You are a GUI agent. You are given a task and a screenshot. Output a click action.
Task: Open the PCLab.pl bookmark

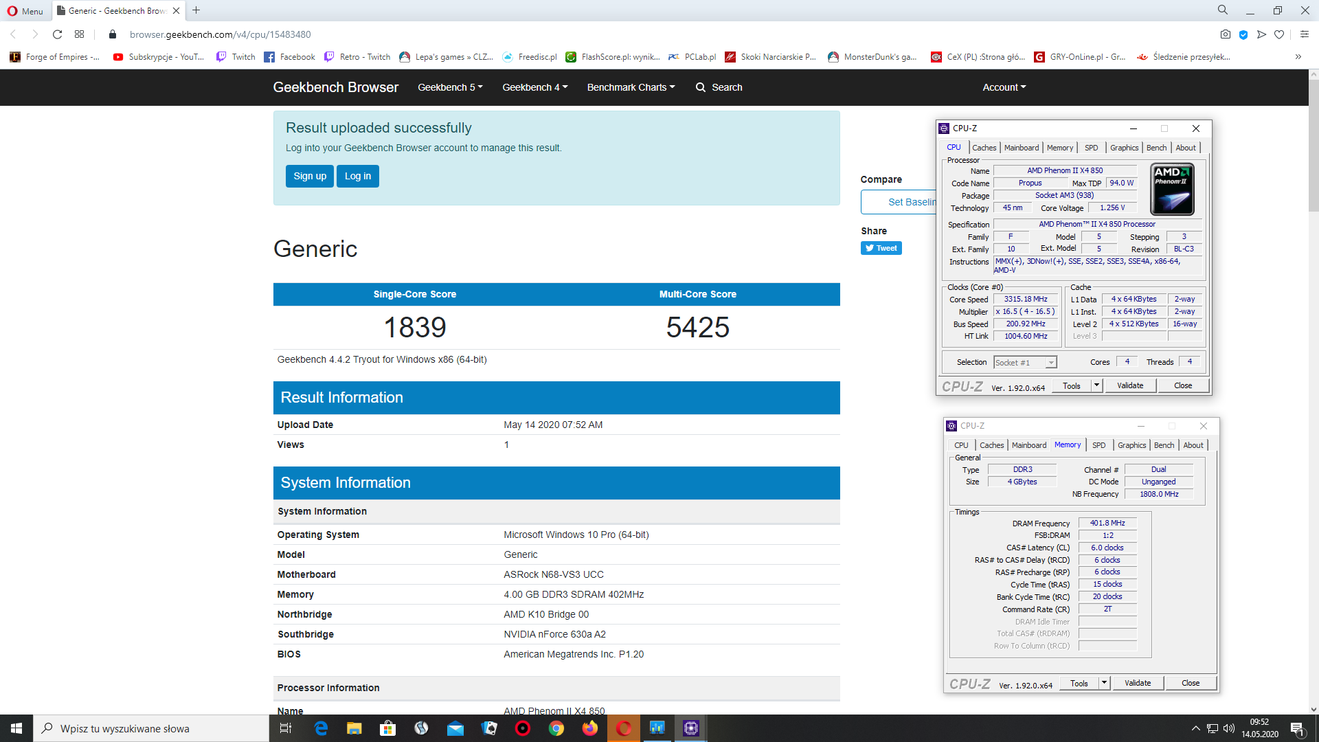692,57
